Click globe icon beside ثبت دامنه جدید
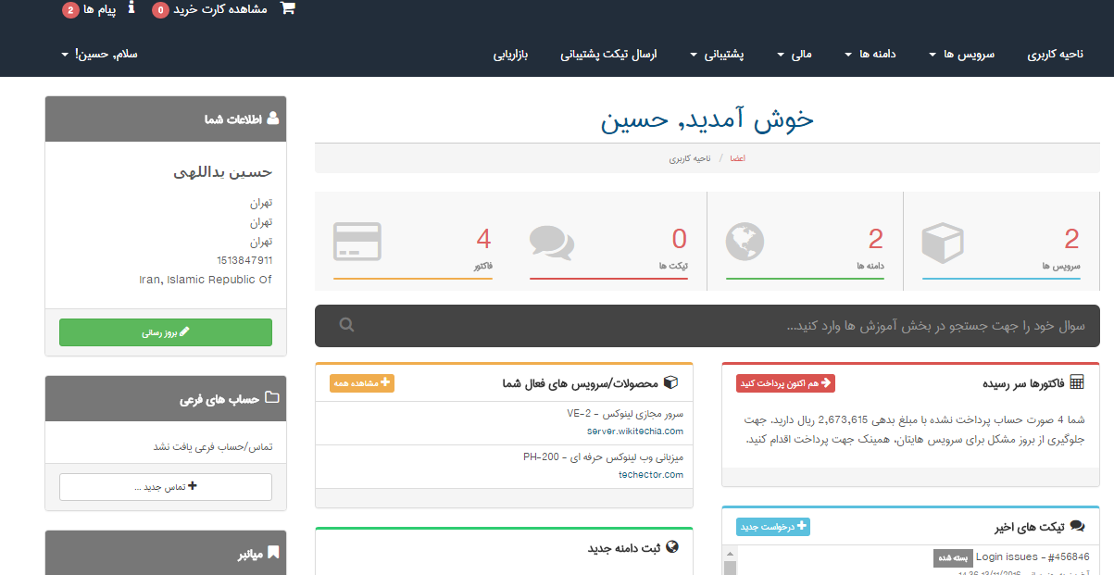 click(672, 547)
